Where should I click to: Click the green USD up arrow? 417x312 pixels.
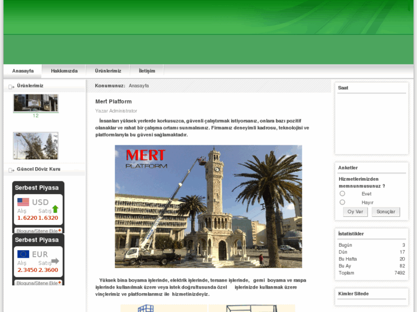point(55,209)
